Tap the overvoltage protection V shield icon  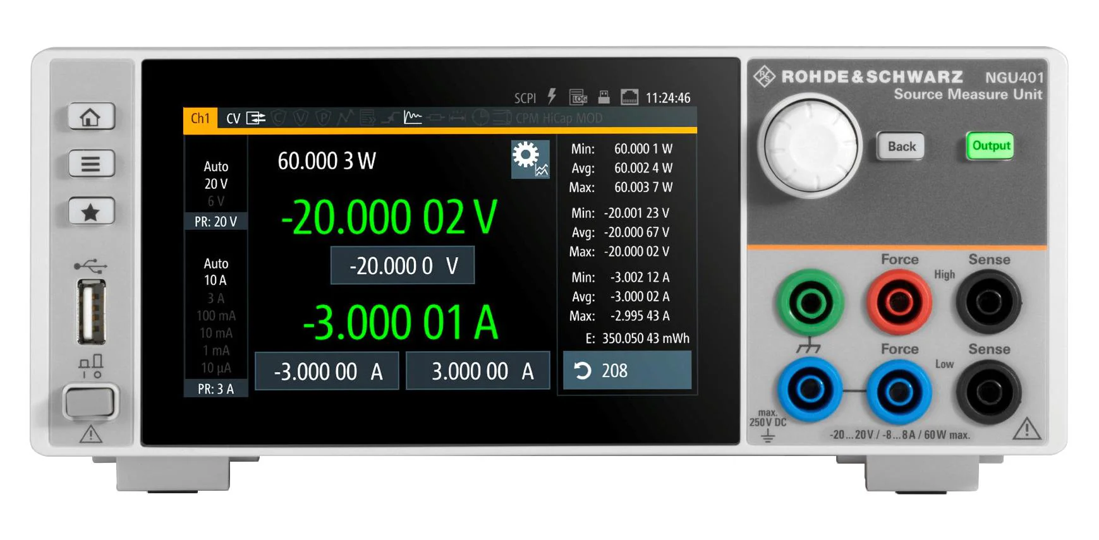(x=301, y=118)
